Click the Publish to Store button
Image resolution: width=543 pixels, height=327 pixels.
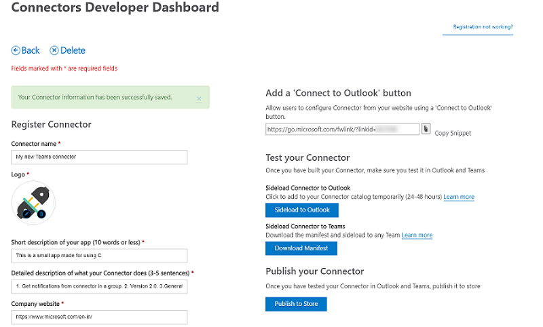click(296, 304)
